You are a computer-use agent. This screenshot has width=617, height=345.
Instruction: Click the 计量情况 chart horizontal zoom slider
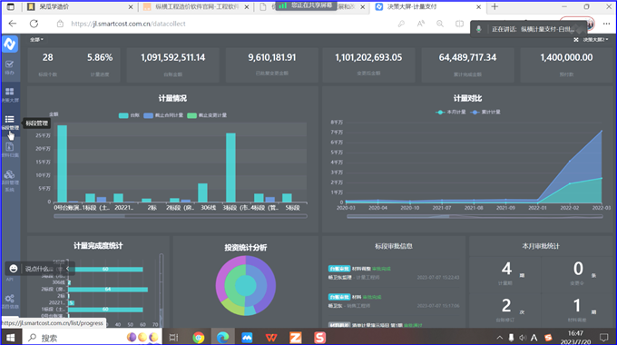[x=181, y=216]
